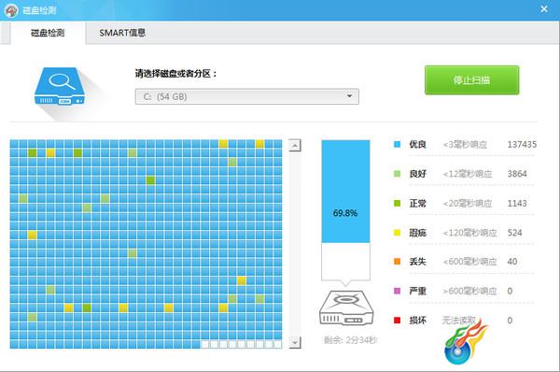Click the 正常 legend label
560x372 pixels.
tap(417, 204)
